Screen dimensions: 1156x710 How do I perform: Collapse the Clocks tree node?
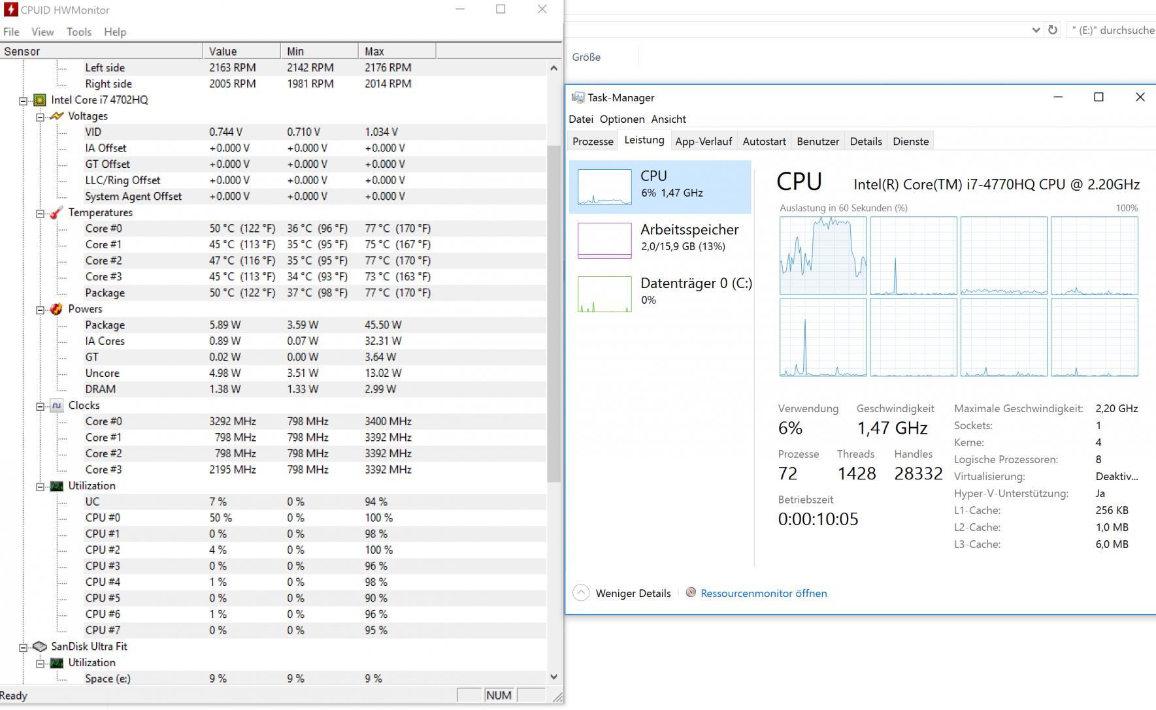[41, 406]
